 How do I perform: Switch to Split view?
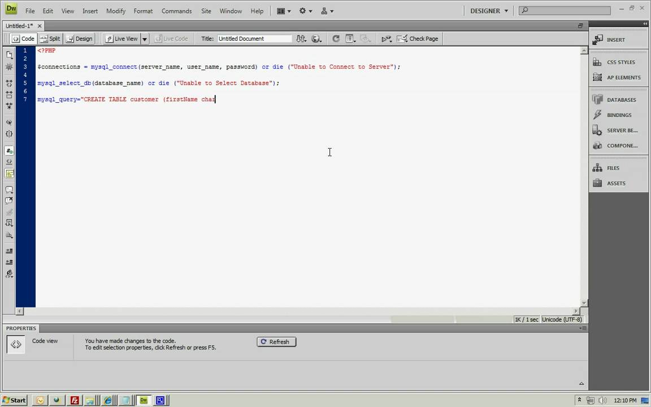click(50, 38)
